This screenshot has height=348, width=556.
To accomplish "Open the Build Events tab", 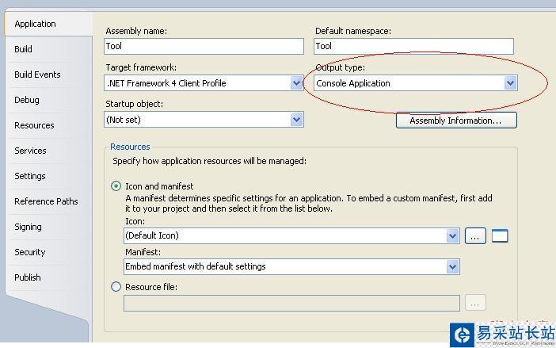I will tap(37, 75).
